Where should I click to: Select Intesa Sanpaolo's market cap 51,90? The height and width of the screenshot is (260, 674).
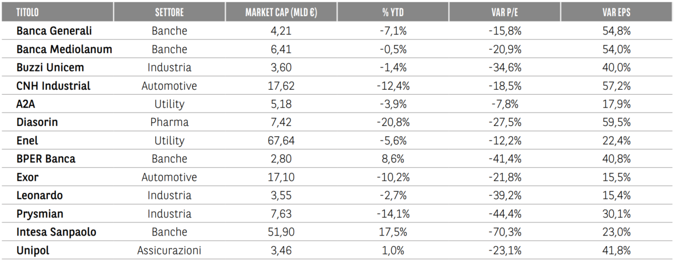pos(281,232)
